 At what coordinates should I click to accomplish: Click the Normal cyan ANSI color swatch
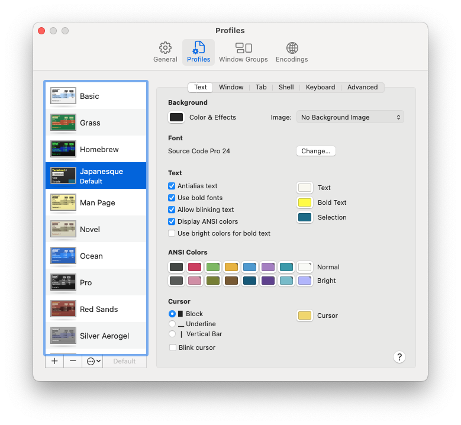[x=286, y=267]
